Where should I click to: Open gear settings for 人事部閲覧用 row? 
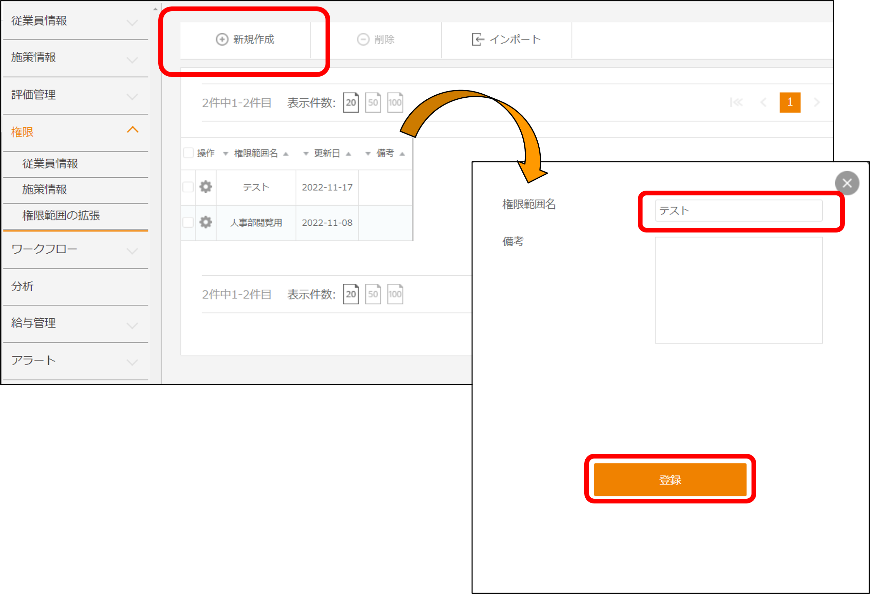click(x=206, y=222)
